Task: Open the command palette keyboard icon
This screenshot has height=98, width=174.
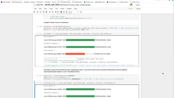Action: point(81,12)
